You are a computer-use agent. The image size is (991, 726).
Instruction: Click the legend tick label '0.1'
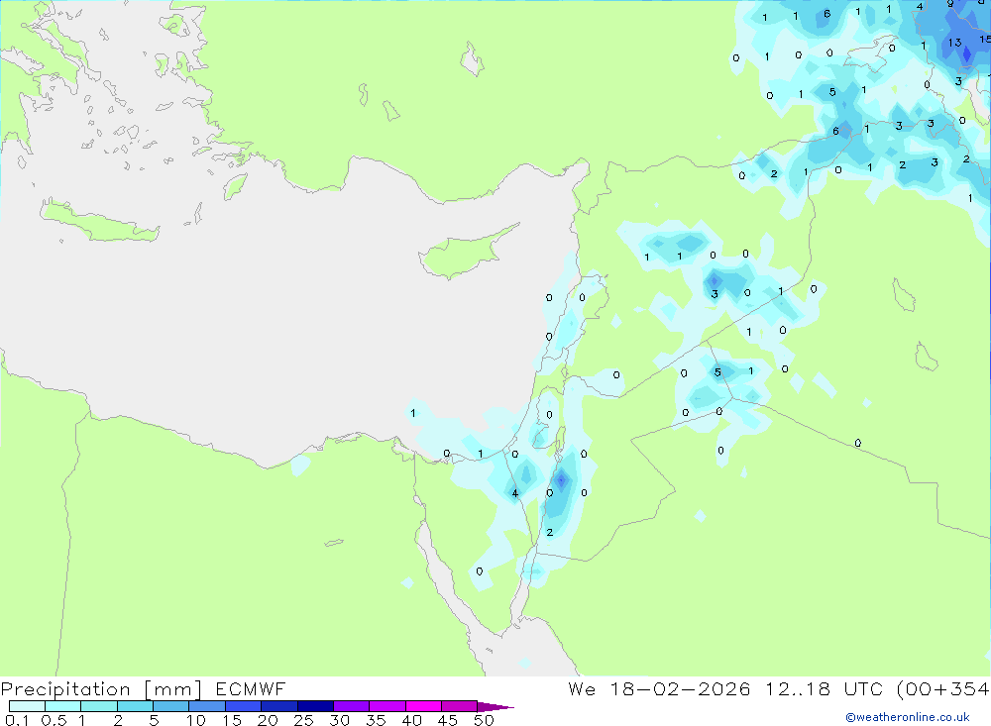(x=17, y=720)
